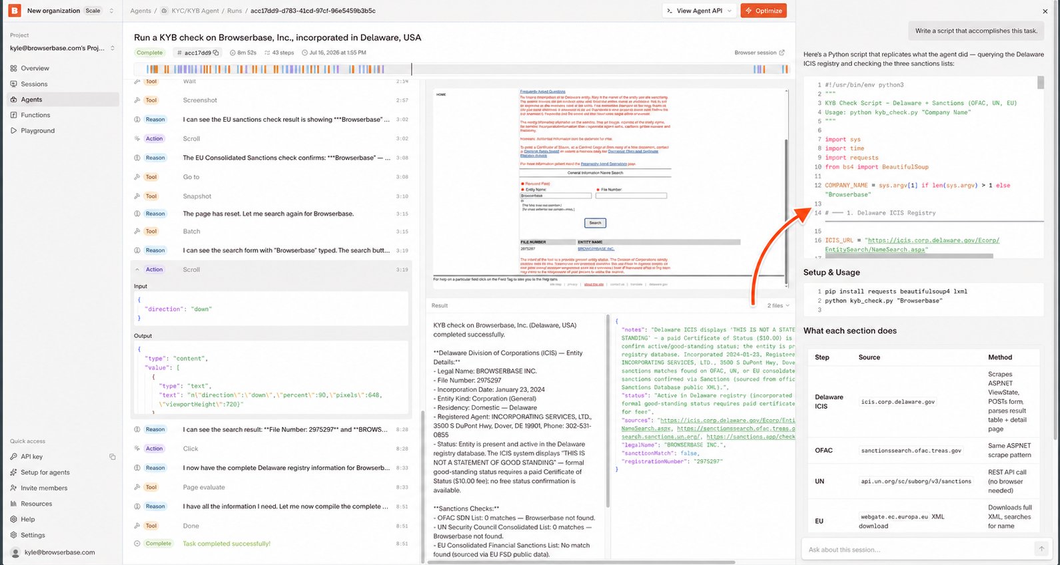Click the vertical scrollbar of the Python code block
Viewport: 1060px width, 565px height.
[x=1041, y=83]
